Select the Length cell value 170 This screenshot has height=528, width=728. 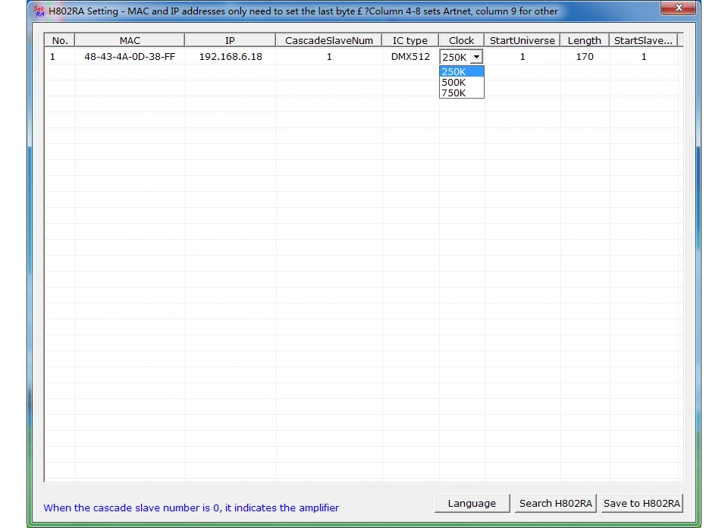tap(585, 57)
